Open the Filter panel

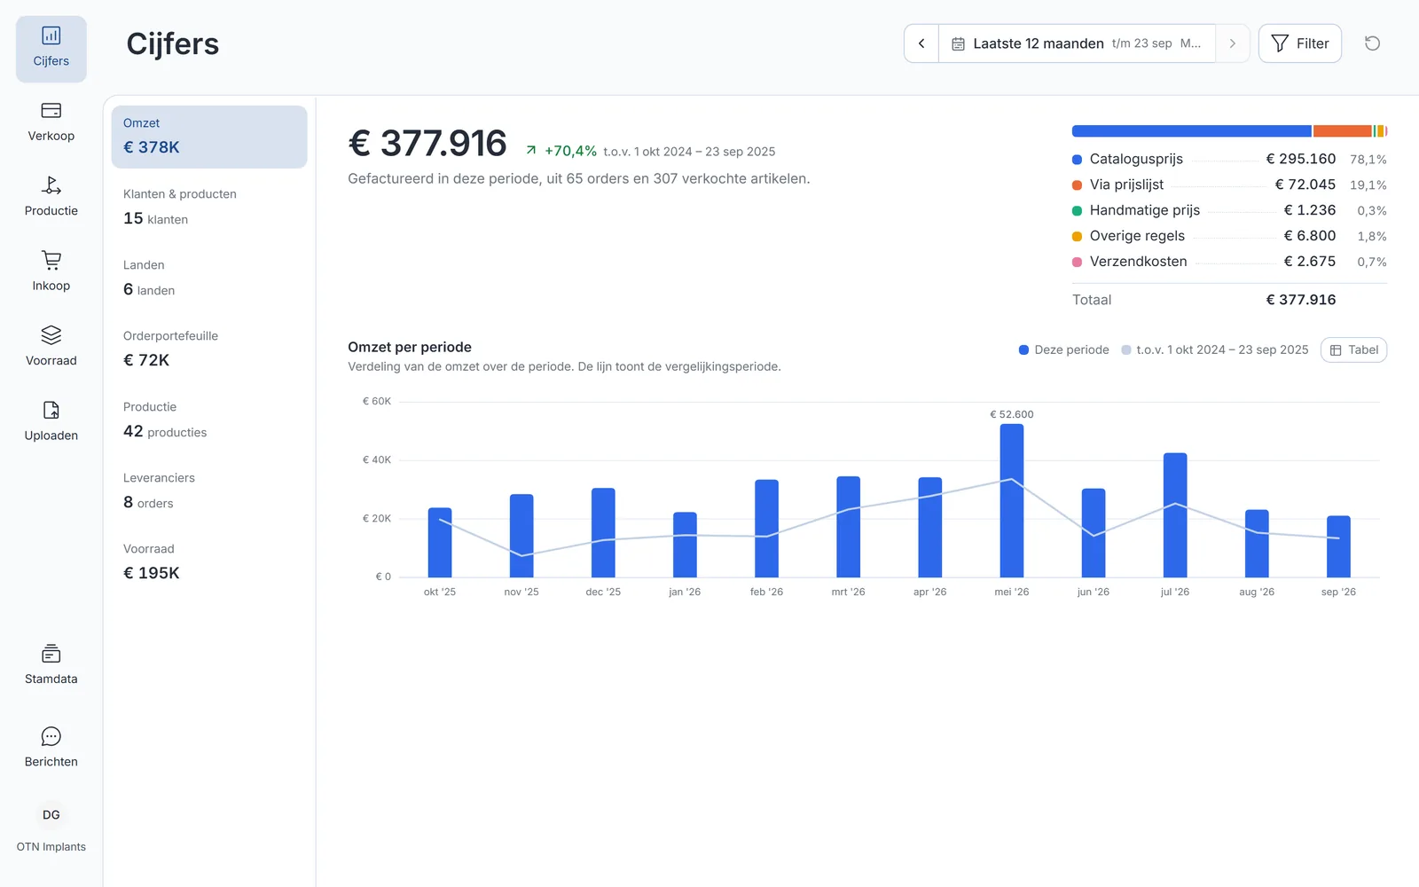[1300, 43]
